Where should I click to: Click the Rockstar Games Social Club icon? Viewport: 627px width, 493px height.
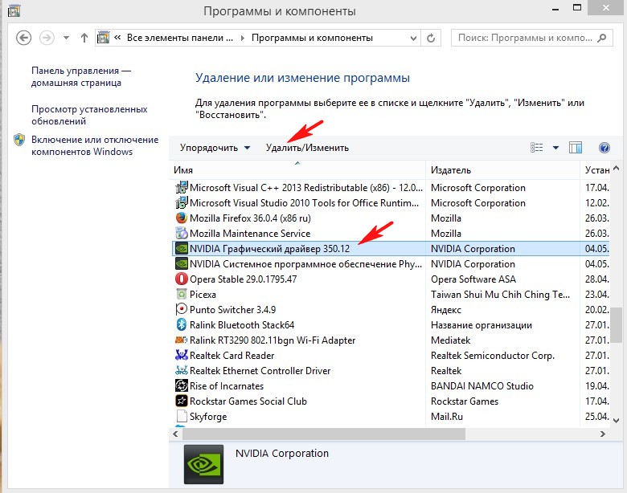coord(182,401)
